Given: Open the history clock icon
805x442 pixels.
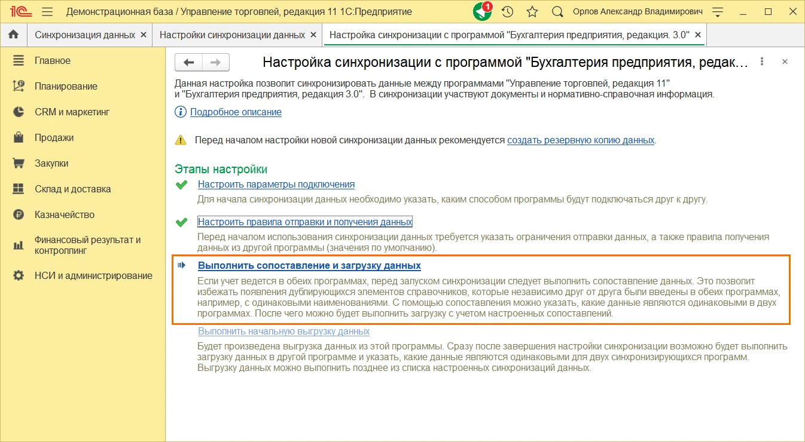Looking at the screenshot, I should pos(507,12).
